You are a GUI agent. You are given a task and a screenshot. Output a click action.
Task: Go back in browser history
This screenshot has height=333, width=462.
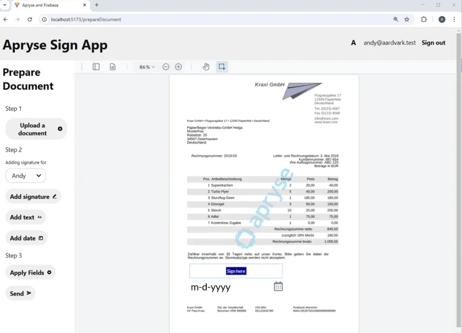click(x=5, y=20)
